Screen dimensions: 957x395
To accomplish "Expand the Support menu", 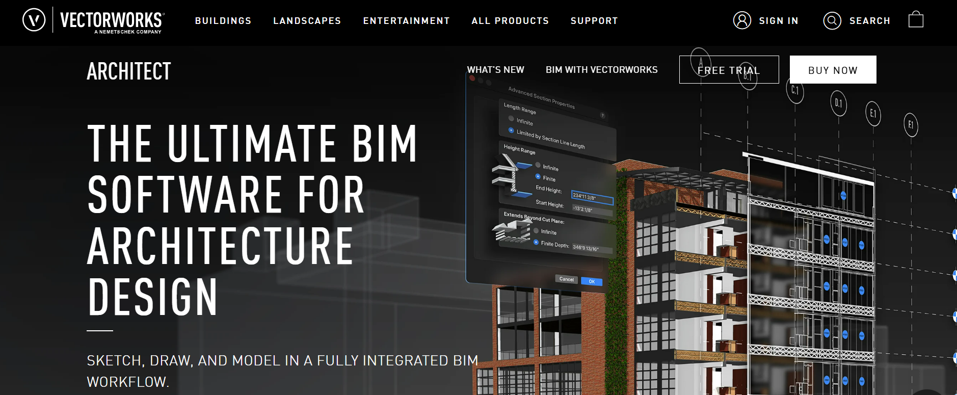I will click(594, 21).
